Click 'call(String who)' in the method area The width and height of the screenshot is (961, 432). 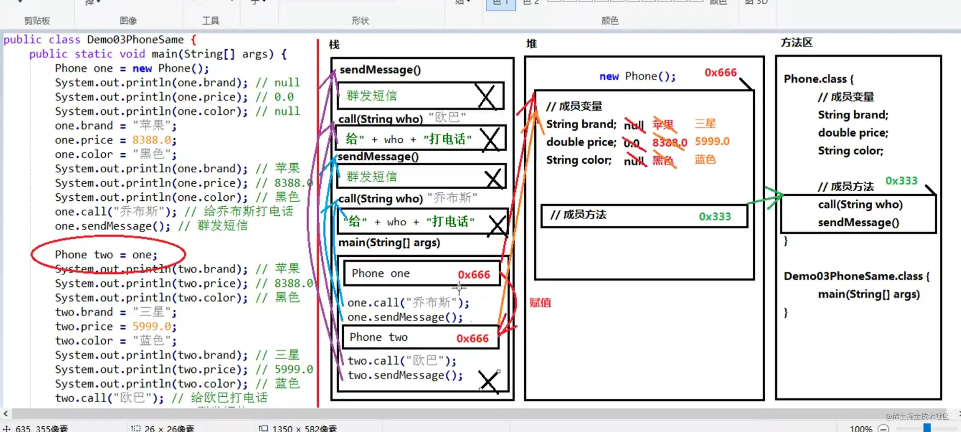860,204
